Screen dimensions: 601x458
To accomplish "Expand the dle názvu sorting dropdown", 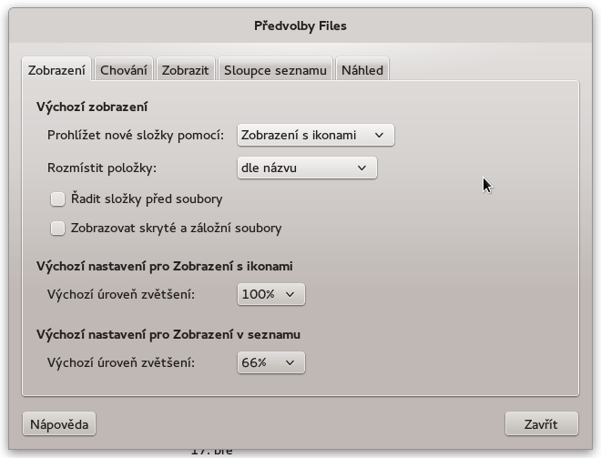I will pos(307,168).
